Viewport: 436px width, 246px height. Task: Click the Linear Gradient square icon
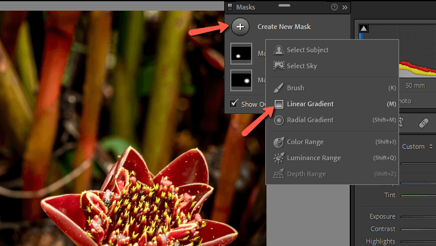coord(279,104)
